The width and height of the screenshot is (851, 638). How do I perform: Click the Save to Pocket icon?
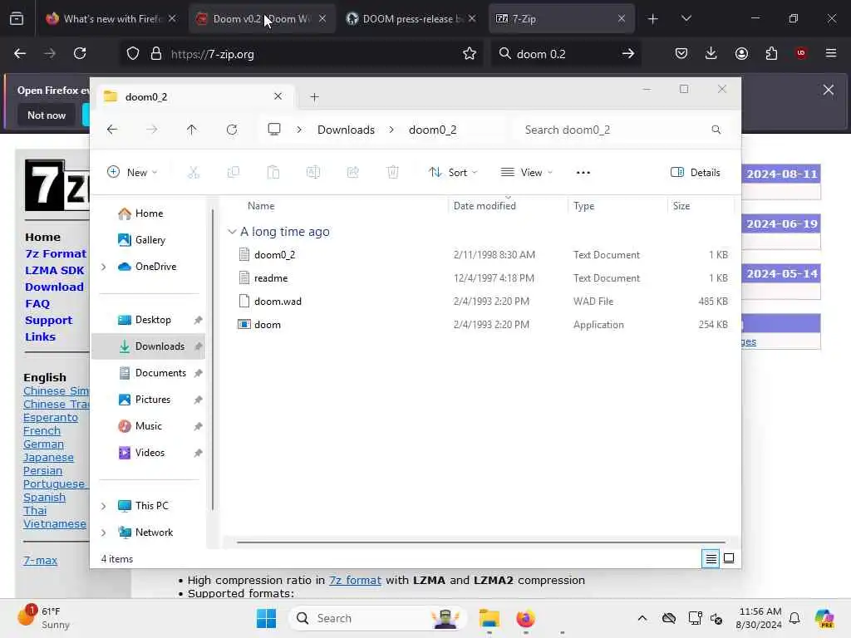681,53
